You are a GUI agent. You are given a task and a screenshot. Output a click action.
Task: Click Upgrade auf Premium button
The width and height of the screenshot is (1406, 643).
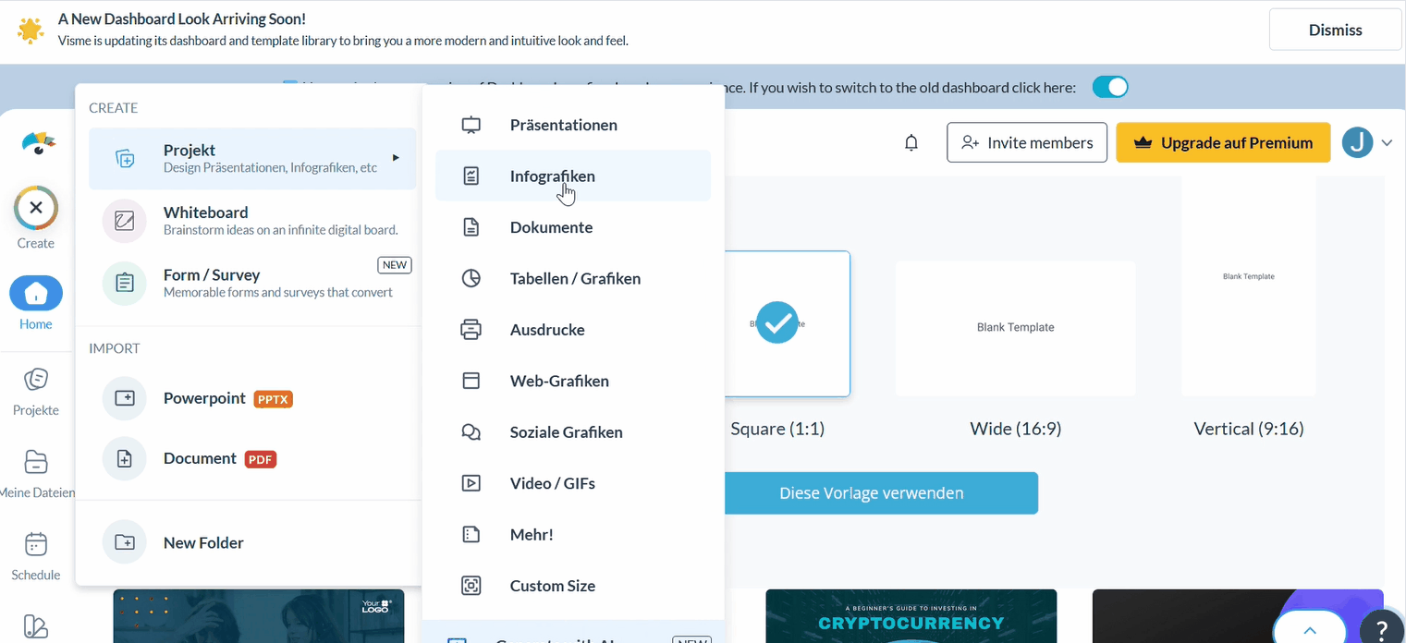(x=1222, y=142)
